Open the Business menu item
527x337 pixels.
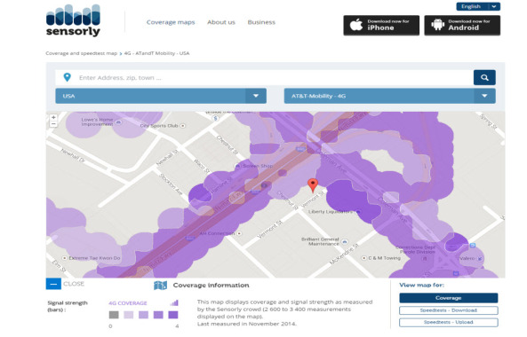click(x=261, y=22)
